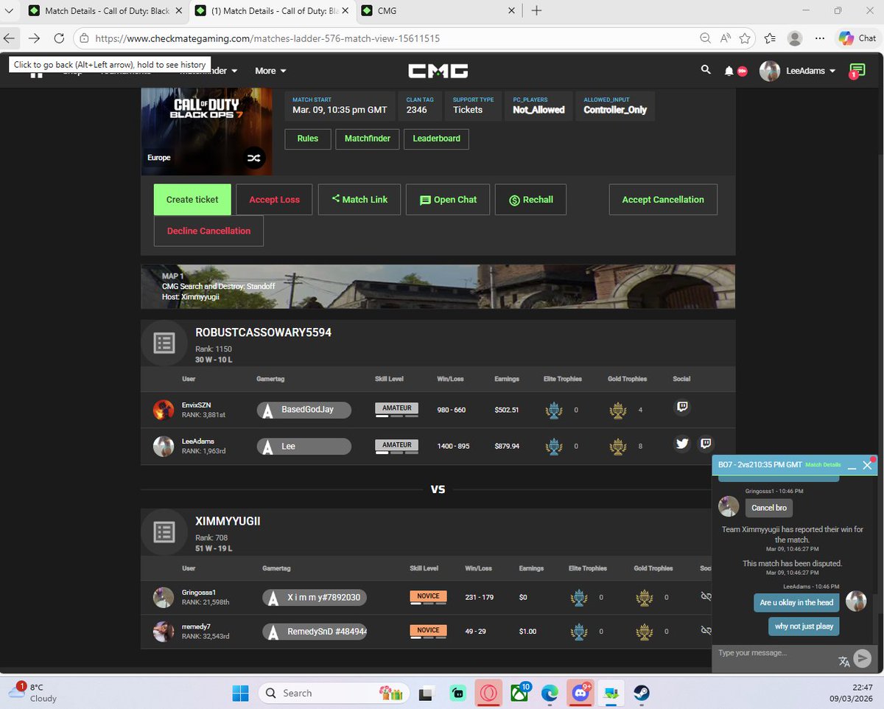
Task: Click the RemedySnD gamertag pill
Action: click(x=315, y=632)
